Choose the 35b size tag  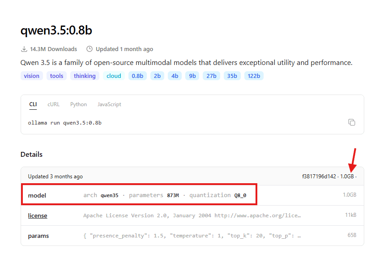tap(232, 76)
